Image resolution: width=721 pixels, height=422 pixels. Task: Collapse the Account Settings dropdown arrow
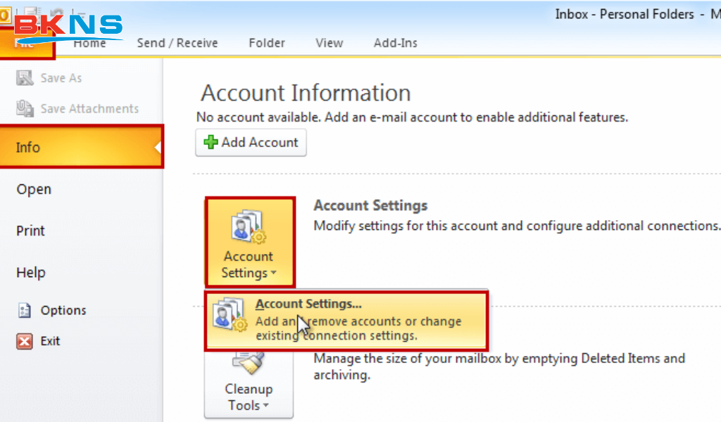click(272, 274)
